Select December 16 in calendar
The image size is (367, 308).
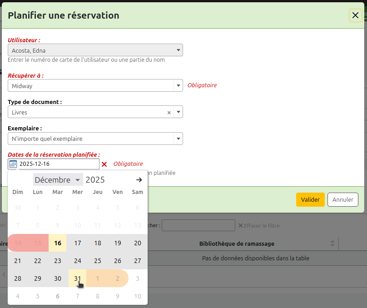coord(58,243)
